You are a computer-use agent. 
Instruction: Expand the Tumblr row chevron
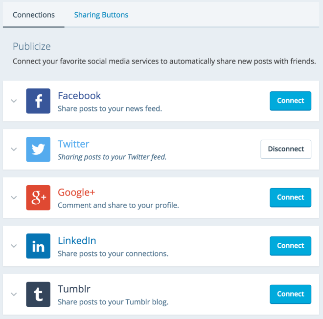pyautogui.click(x=14, y=295)
